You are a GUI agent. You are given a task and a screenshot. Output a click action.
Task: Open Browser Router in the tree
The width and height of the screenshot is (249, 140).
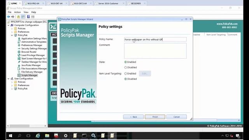(x=29, y=52)
